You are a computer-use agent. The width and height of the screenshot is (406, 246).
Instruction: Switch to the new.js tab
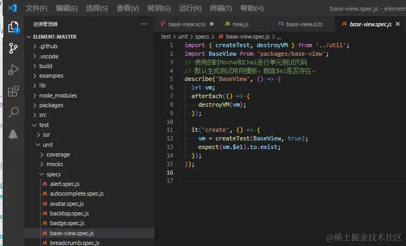click(245, 24)
